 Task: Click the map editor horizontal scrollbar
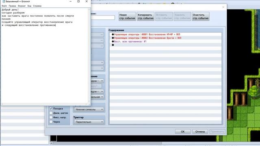[x=106, y=143]
